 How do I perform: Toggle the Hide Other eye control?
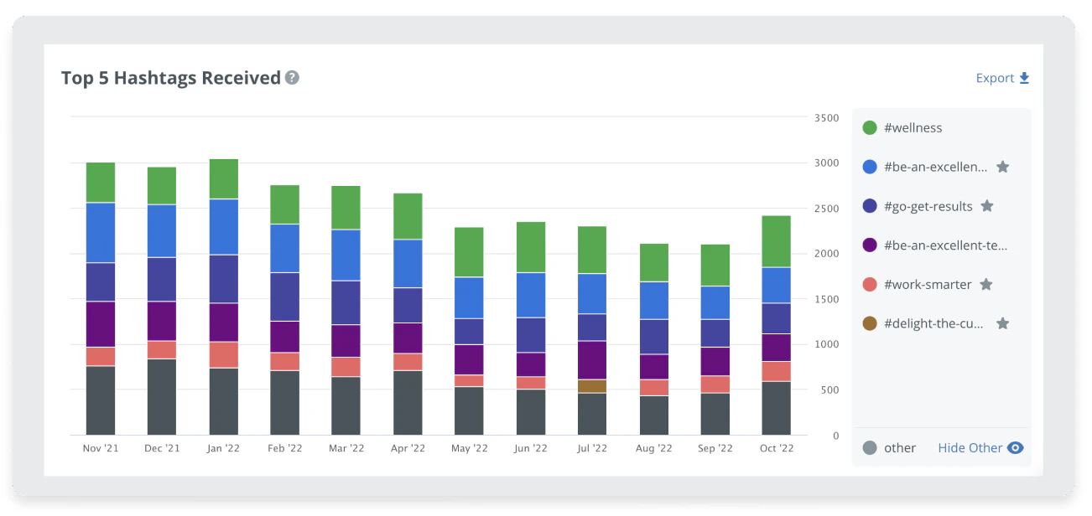coord(1016,448)
